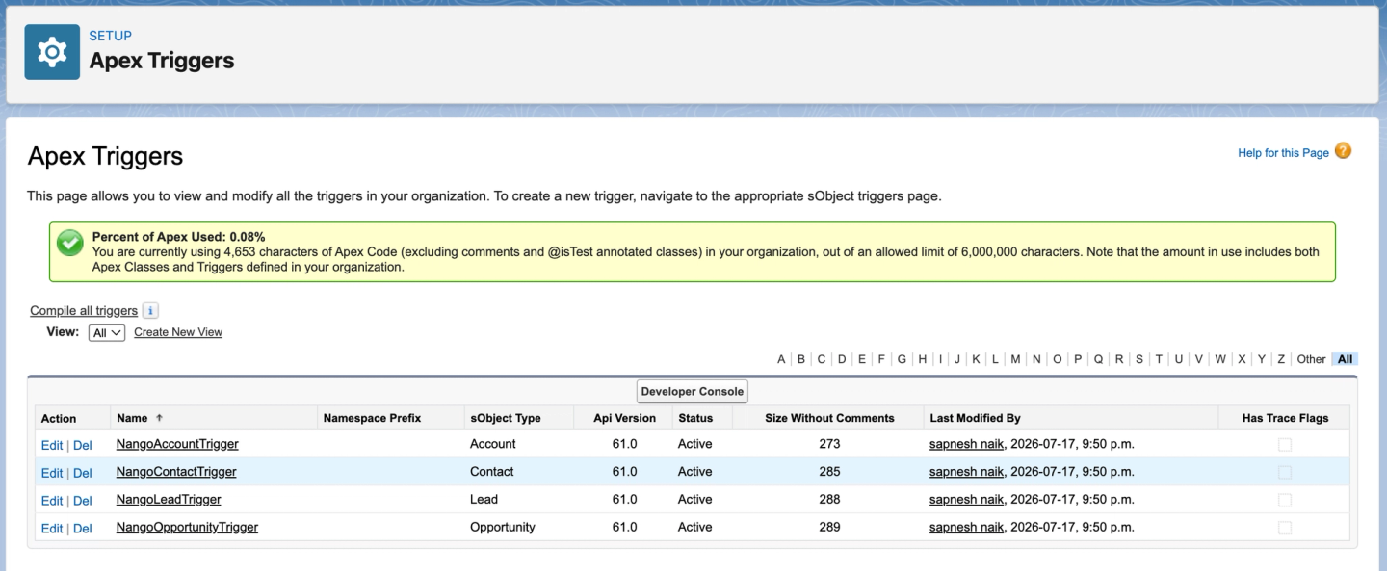This screenshot has height=571, width=1387.
Task: Edit the NangoAccountTrigger
Action: (x=52, y=445)
